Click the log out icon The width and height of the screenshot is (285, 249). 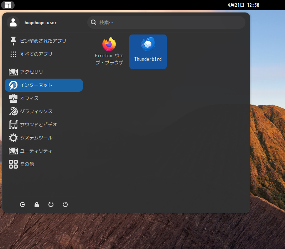[x=22, y=205]
